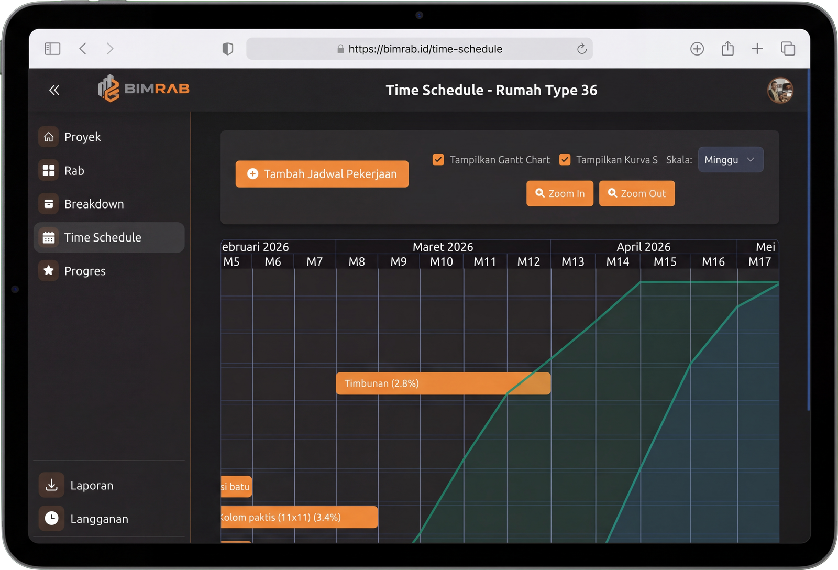This screenshot has height=570, width=838.
Task: Select the 'si batu' Gantt bar
Action: (x=236, y=487)
